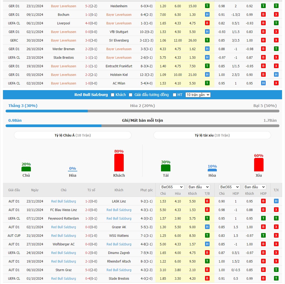Viewport: 285px width, 284px height.
Task: Open Bayer Leverkusen link in Heidenheim row
Action: 63,6
